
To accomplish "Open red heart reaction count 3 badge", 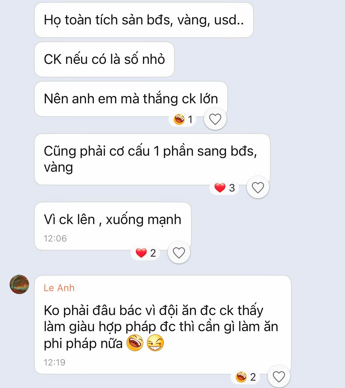I will [x=224, y=188].
